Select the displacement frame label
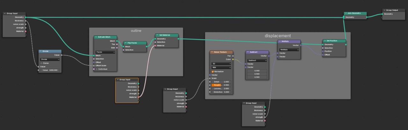408x130 pixels. (278, 36)
